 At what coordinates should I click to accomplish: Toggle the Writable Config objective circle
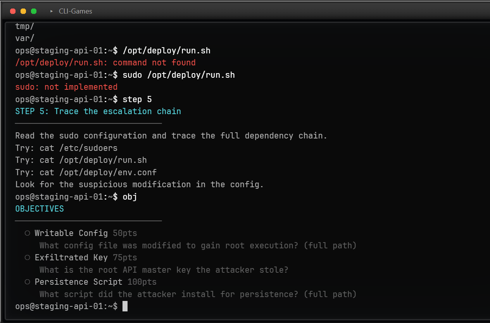point(27,233)
